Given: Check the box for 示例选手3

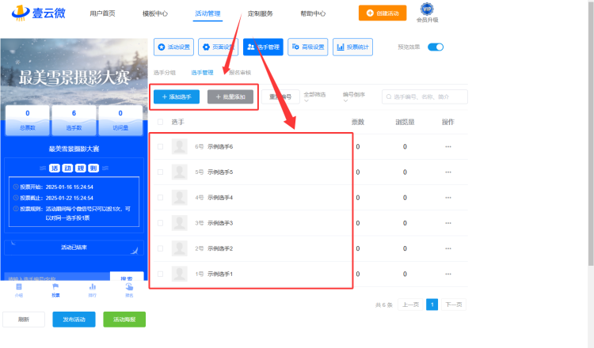Looking at the screenshot, I should (x=160, y=223).
